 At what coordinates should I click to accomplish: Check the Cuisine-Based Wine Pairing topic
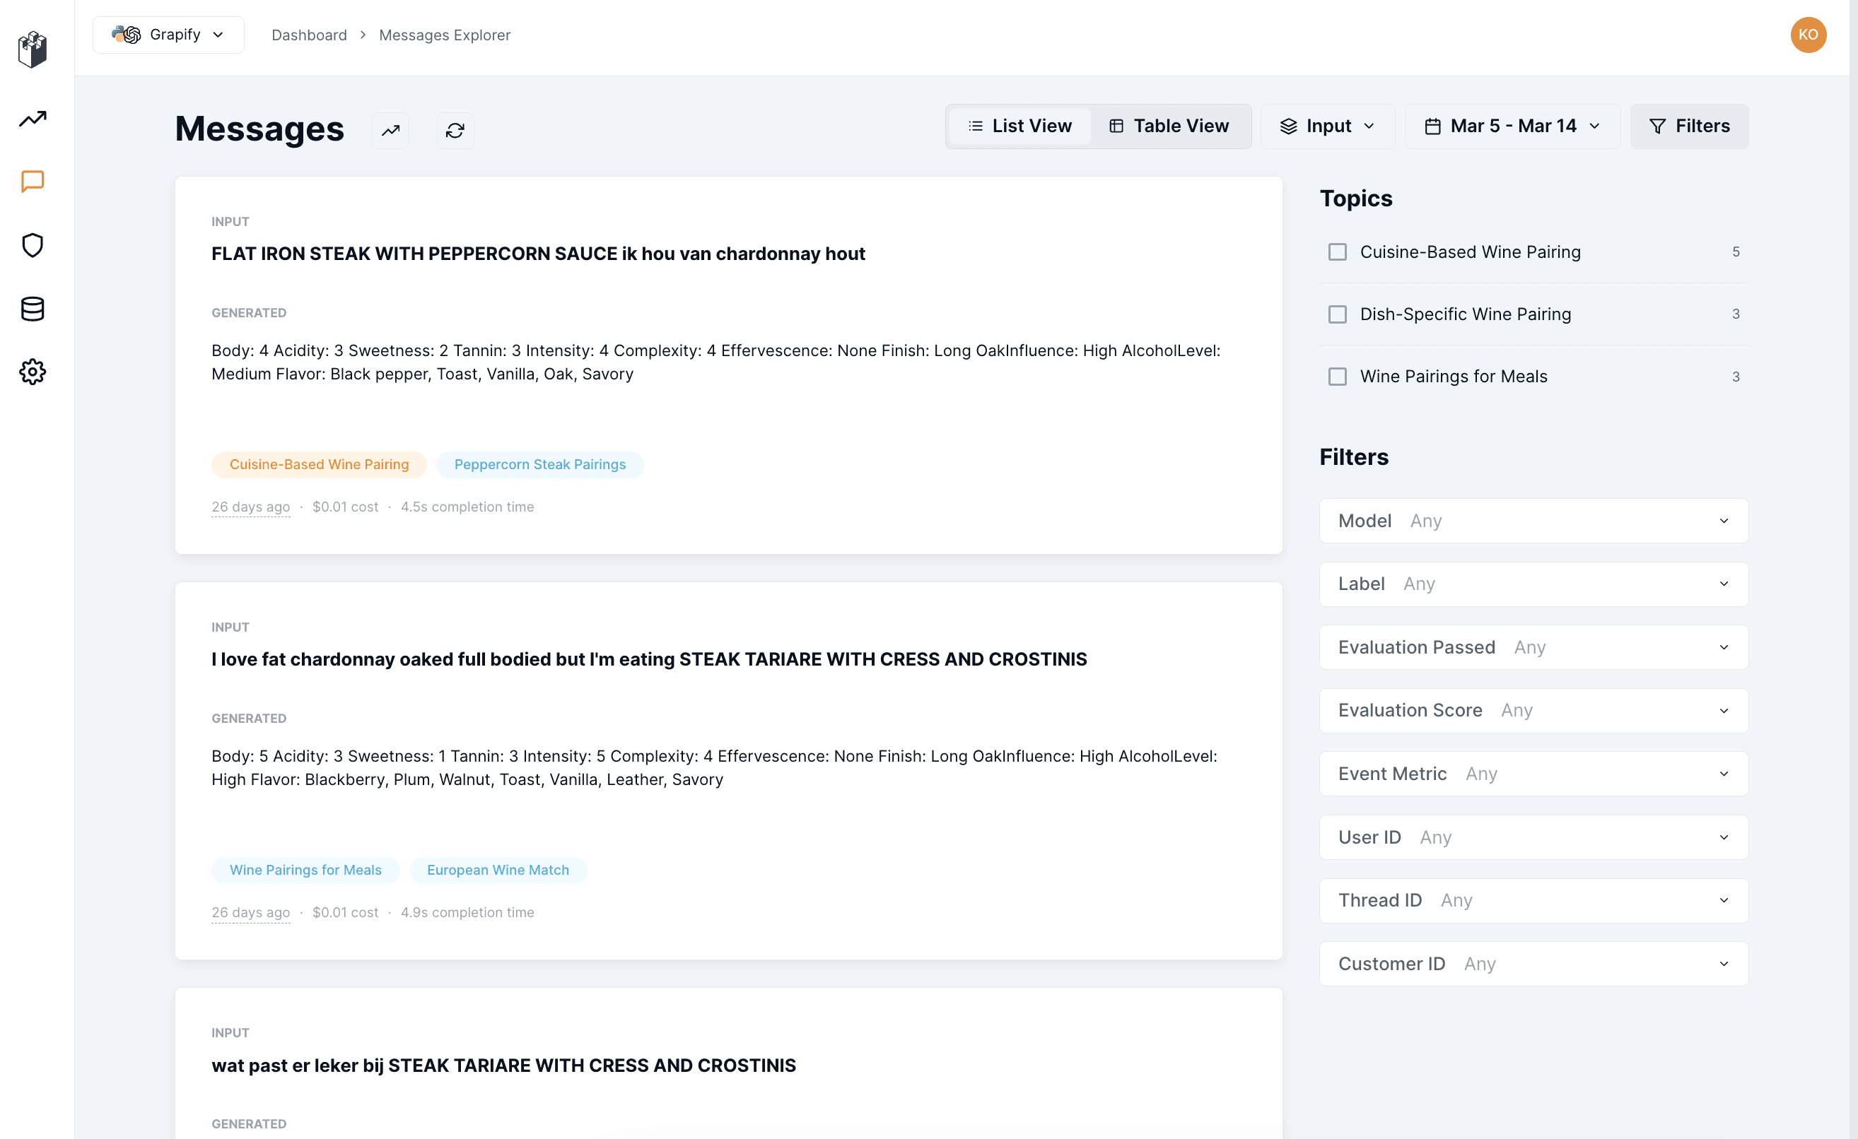tap(1337, 252)
